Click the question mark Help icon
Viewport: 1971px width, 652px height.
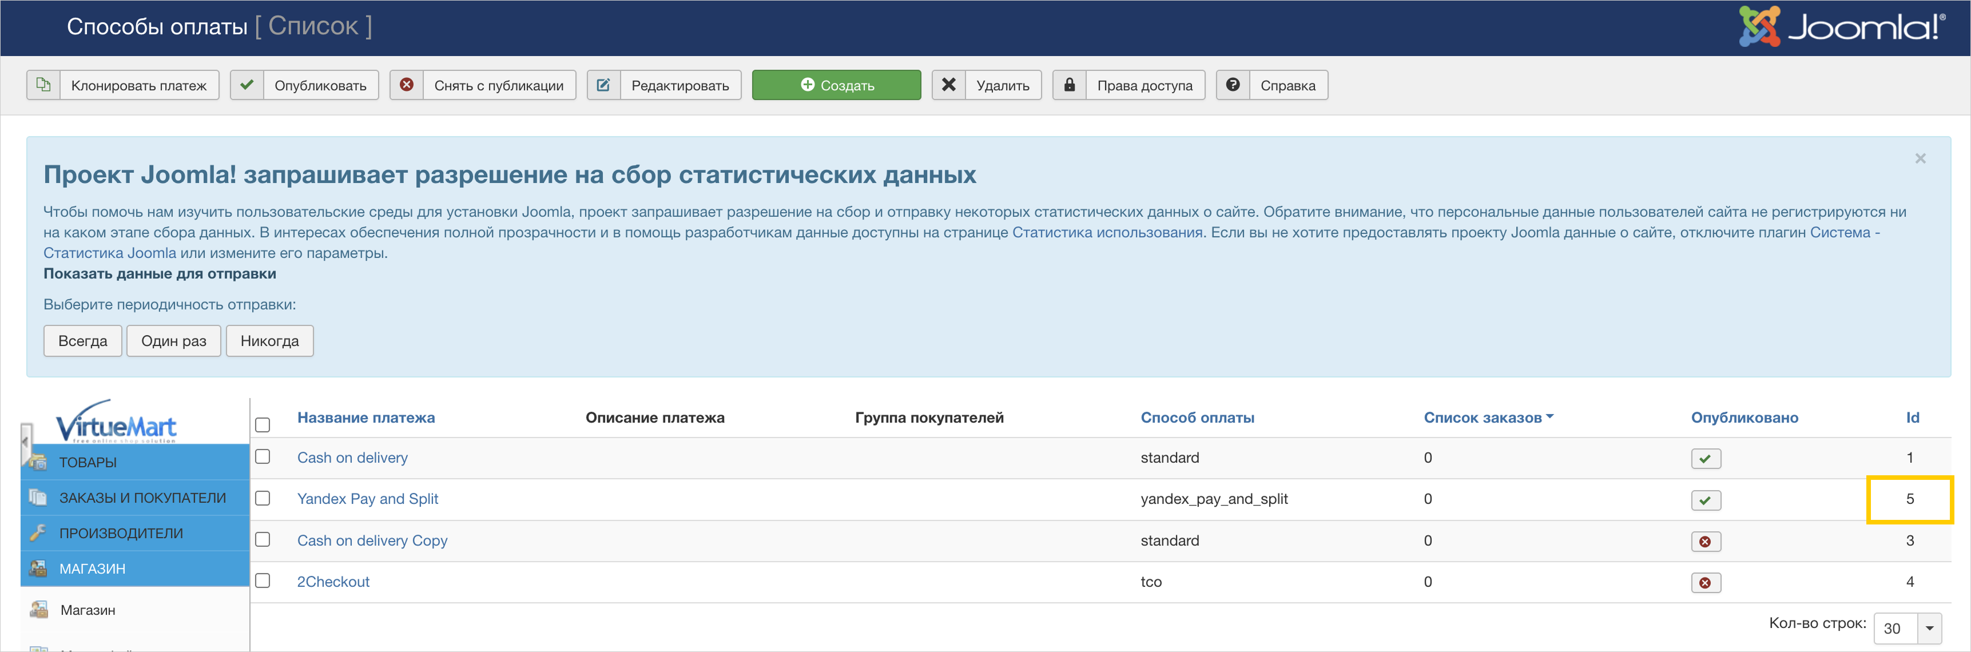(x=1232, y=85)
